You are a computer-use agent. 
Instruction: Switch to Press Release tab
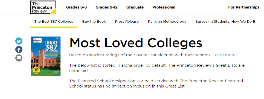(x=127, y=22)
